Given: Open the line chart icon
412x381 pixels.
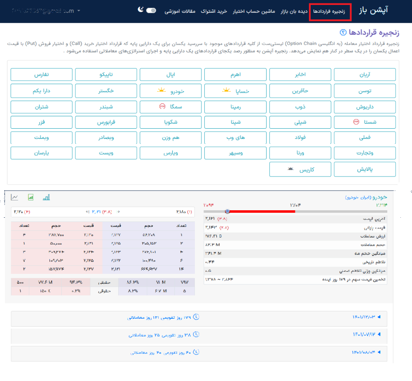Looking at the screenshot, I should pyautogui.click(x=14, y=197).
